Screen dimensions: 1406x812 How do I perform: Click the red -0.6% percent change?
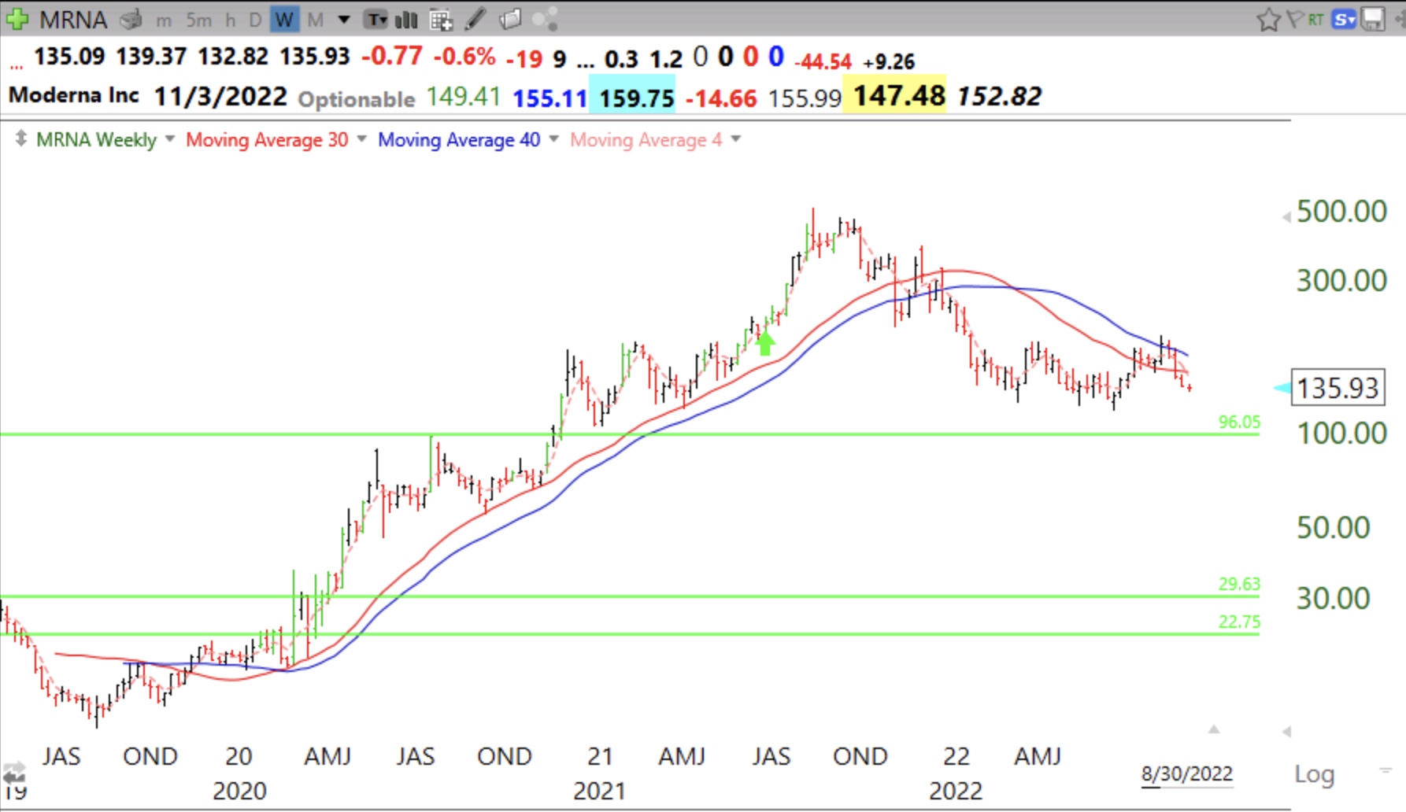tap(464, 56)
